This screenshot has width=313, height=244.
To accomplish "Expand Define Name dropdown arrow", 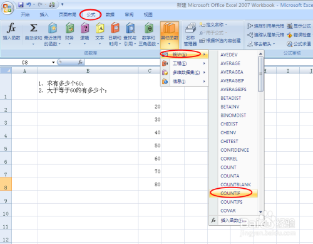I will pos(226,25).
